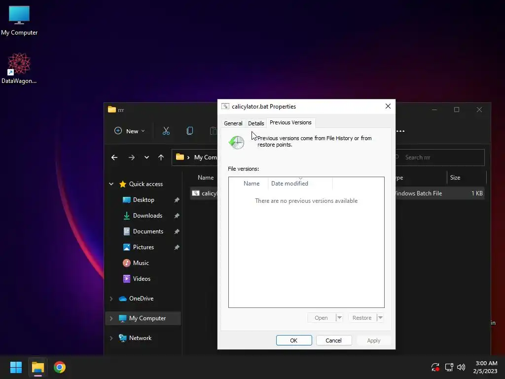The width and height of the screenshot is (505, 379).
Task: Maximize the rrr Explorer window
Action: tap(457, 110)
